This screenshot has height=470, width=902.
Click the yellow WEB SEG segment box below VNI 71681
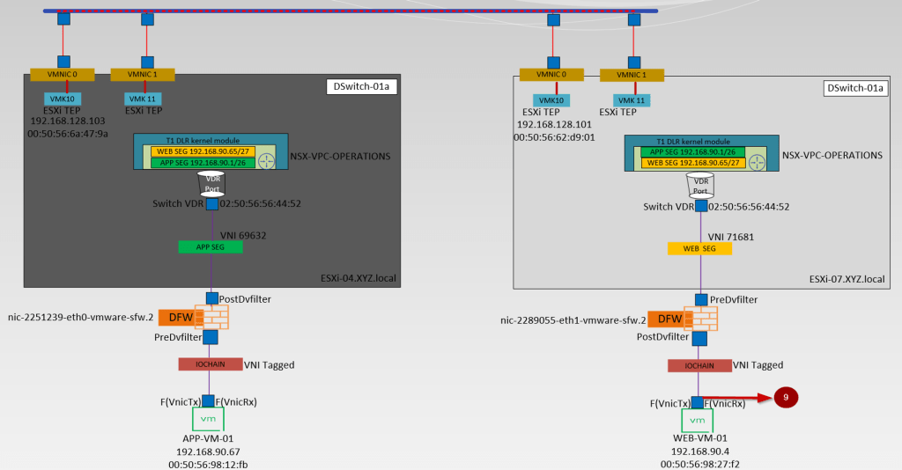tap(699, 249)
